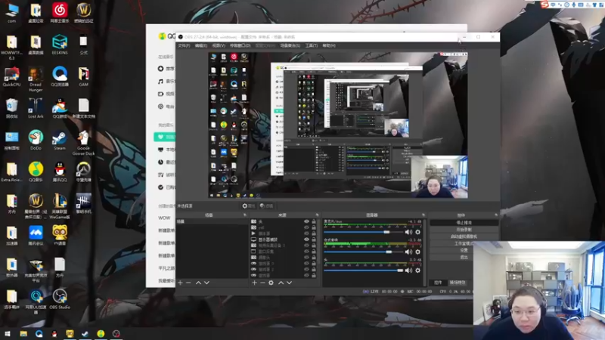Open the OBS Studio desktop shortcut

point(60,298)
